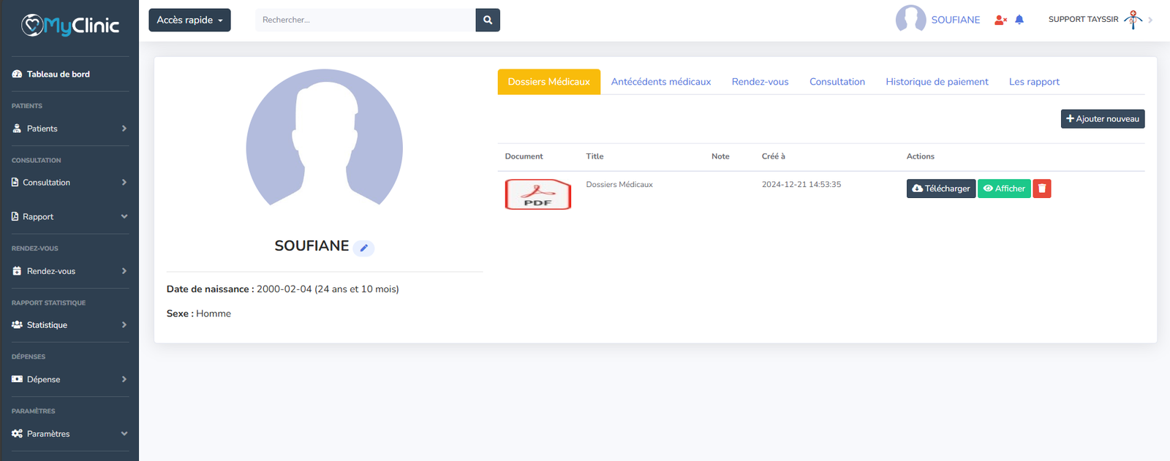The width and height of the screenshot is (1170, 461).
Task: Switch to Antécédents médicaux tab
Action: (660, 82)
